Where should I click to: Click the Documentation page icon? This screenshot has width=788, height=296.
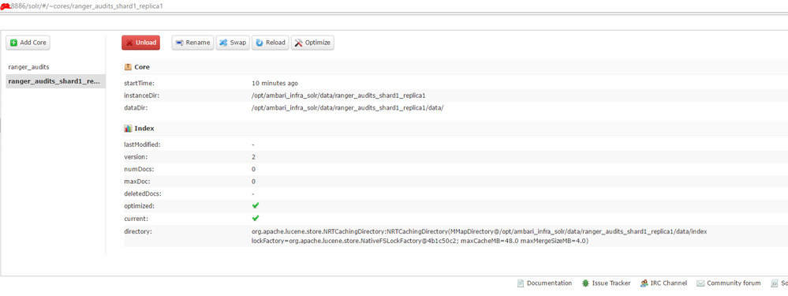(521, 283)
